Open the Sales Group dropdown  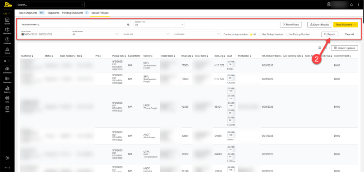coord(95,34)
